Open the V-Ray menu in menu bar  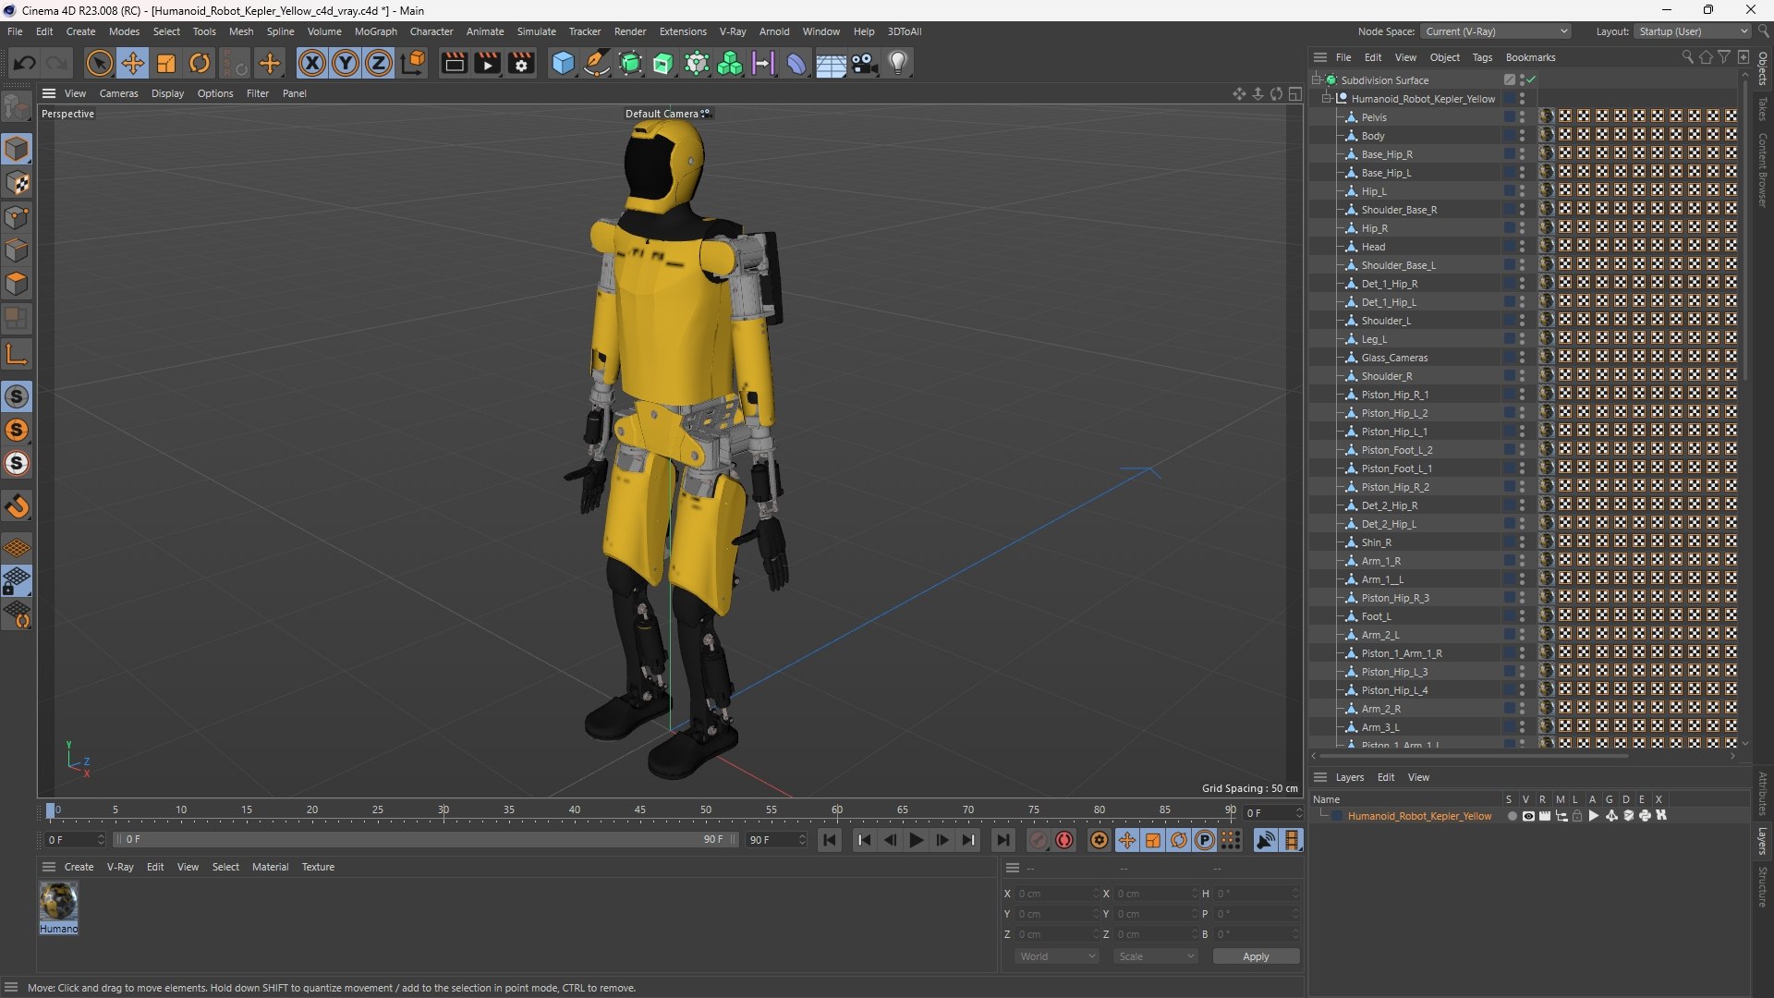pos(733,31)
